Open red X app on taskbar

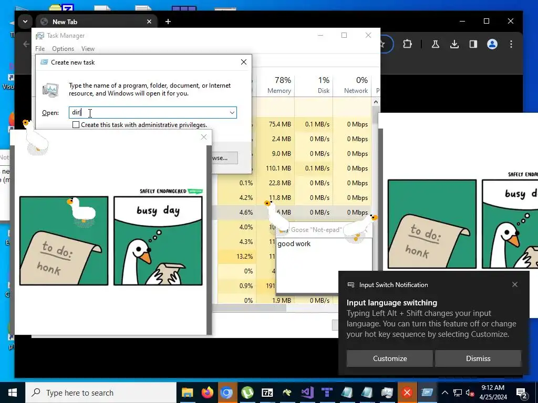point(407,393)
